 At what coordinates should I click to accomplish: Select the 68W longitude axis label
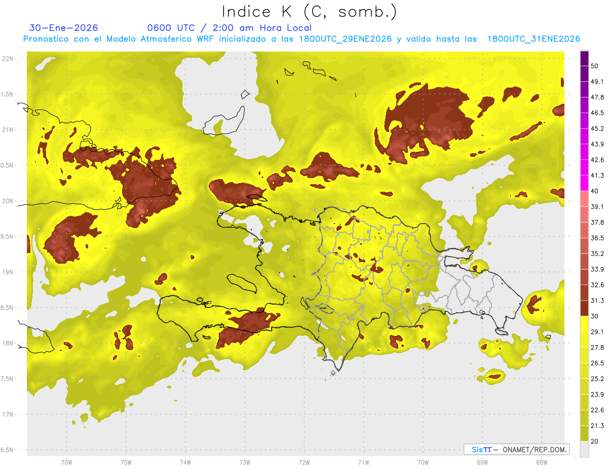541,462
